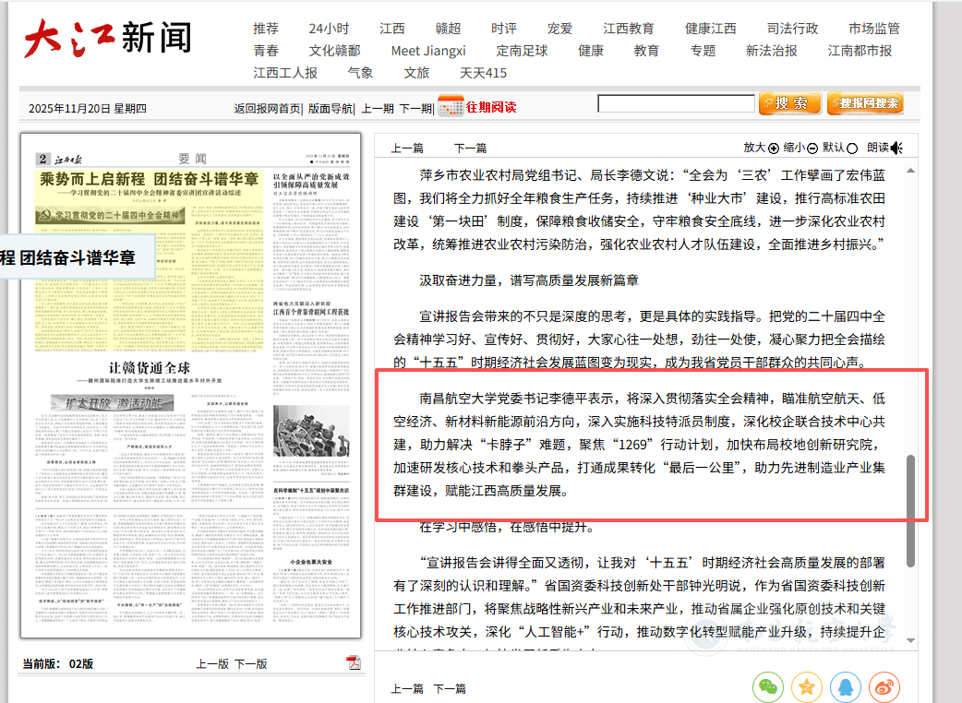962x703 pixels.
Task: Click the search text input box
Action: pos(676,104)
